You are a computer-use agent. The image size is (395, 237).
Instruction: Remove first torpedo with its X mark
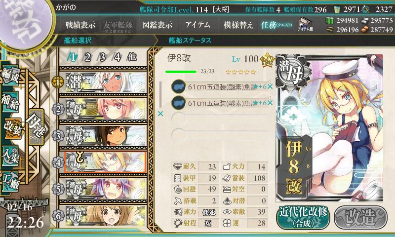(x=270, y=86)
